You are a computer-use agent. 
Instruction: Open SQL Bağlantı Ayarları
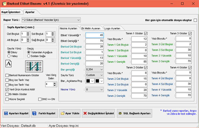point(134,113)
